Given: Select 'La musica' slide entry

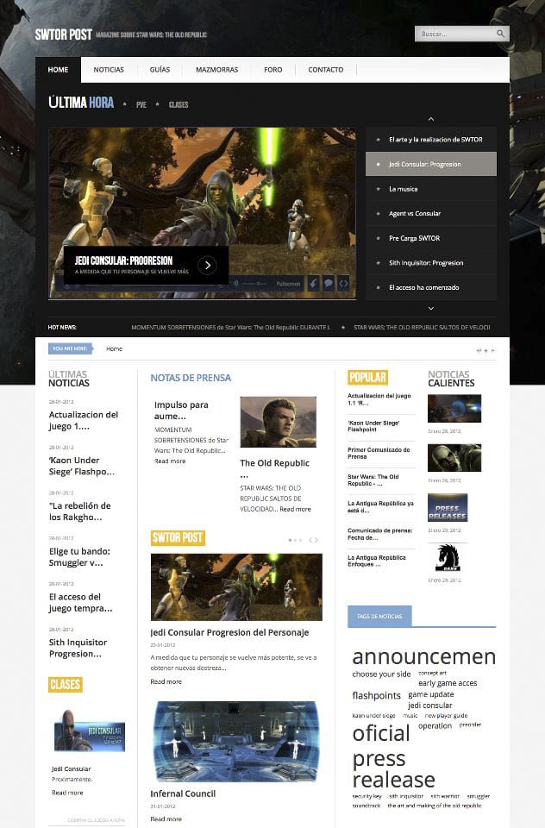Looking at the screenshot, I should click(431, 189).
